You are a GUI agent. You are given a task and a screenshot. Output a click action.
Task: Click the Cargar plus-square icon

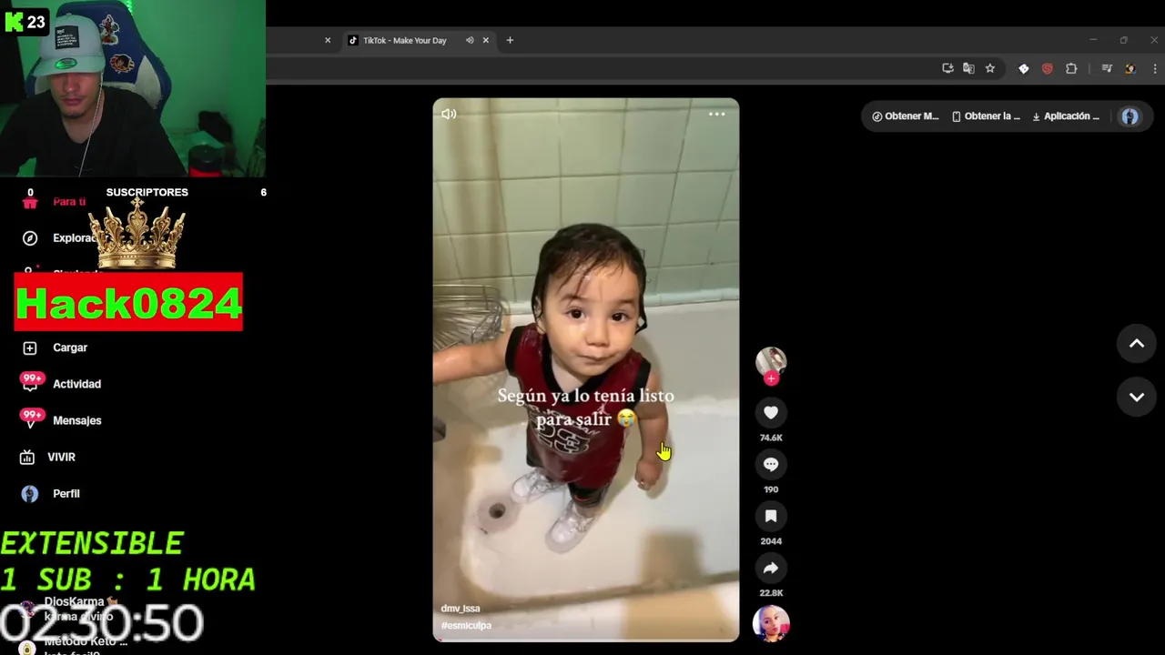30,348
